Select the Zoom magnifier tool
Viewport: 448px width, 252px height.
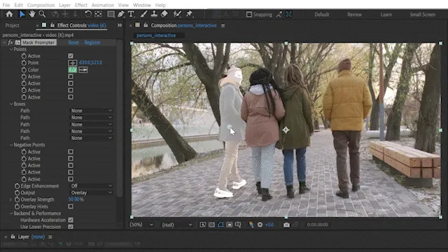(42, 14)
